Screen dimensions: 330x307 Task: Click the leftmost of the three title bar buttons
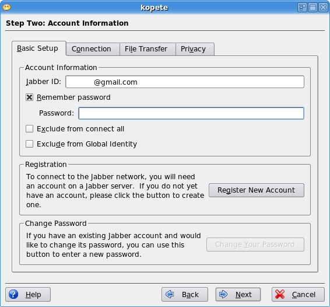click(x=302, y=8)
